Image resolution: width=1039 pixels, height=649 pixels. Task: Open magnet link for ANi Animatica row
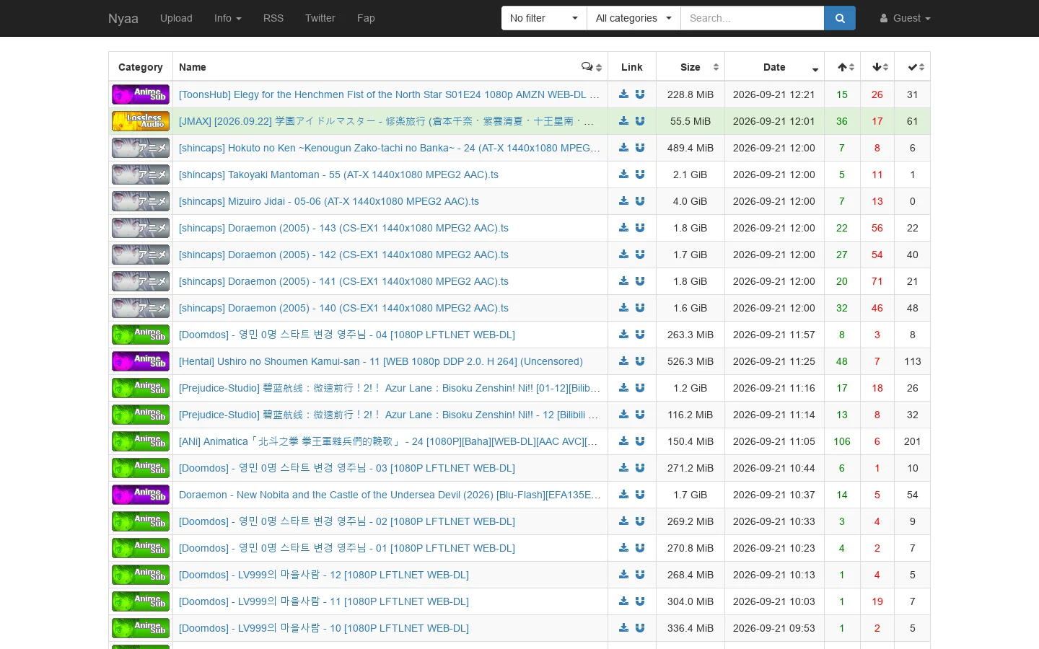640,441
